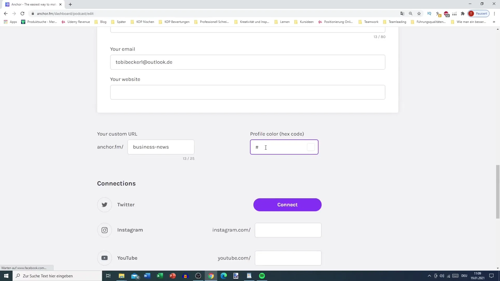Open the Apps bookmark shortcut
The image size is (500, 281).
10,22
